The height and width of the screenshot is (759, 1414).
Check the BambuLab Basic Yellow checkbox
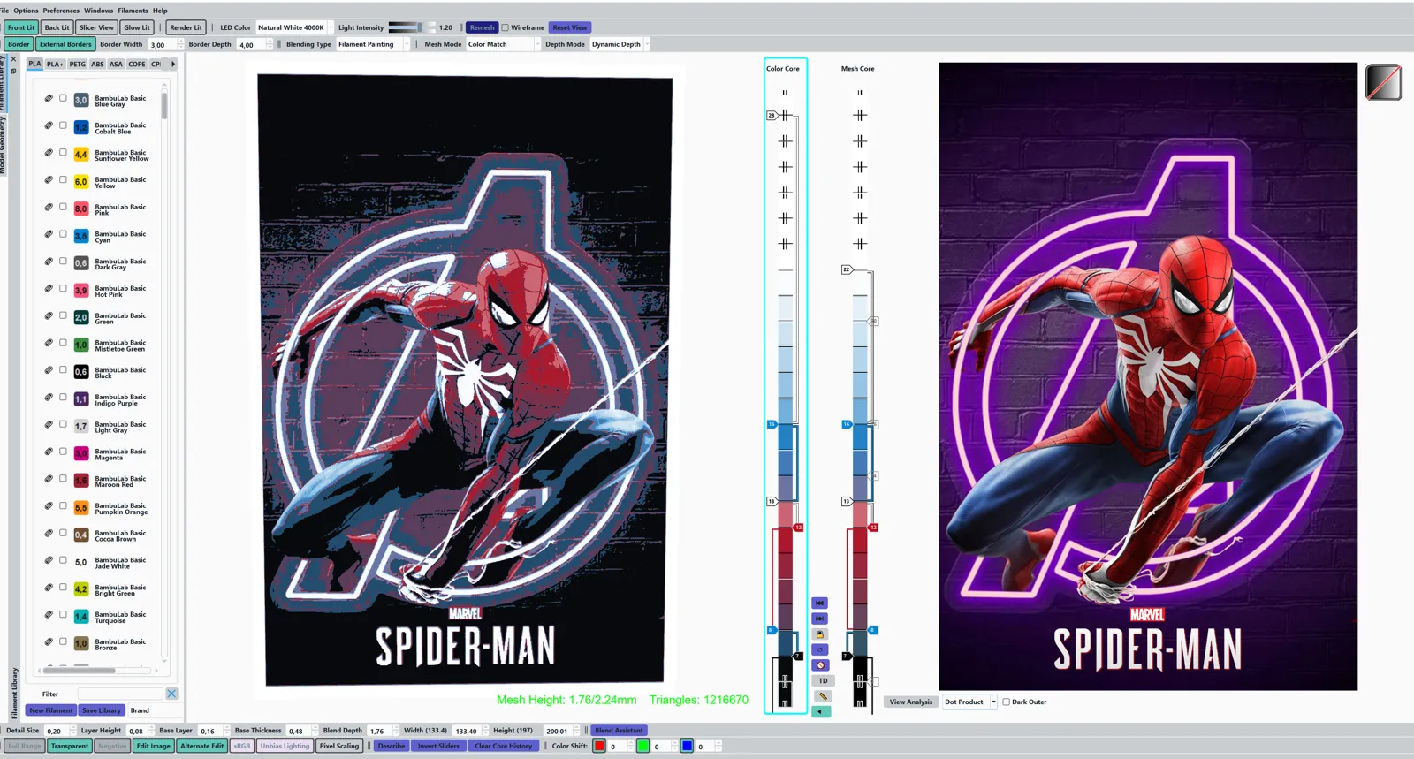click(63, 179)
